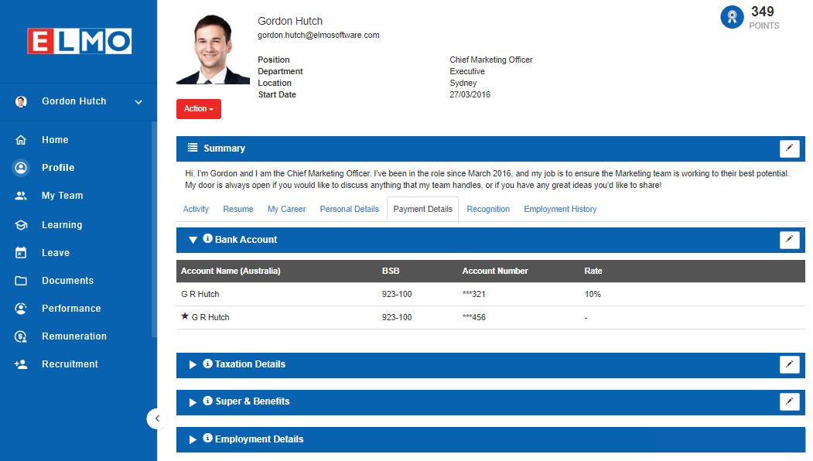Switch to the Employment History tab

pyautogui.click(x=560, y=209)
